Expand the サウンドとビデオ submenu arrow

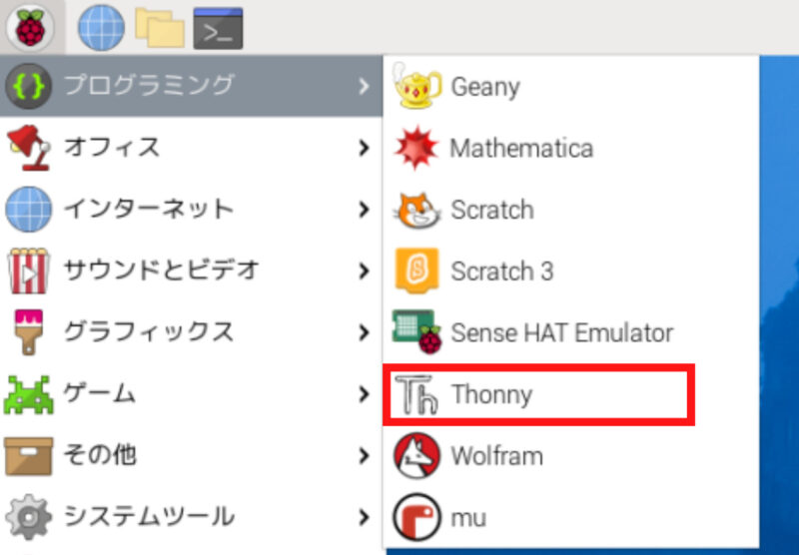(364, 271)
